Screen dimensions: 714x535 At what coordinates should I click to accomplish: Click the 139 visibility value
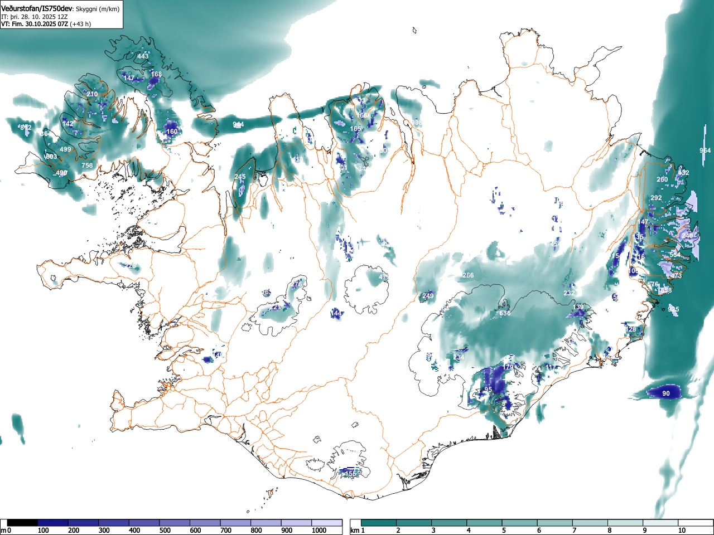tap(578, 307)
